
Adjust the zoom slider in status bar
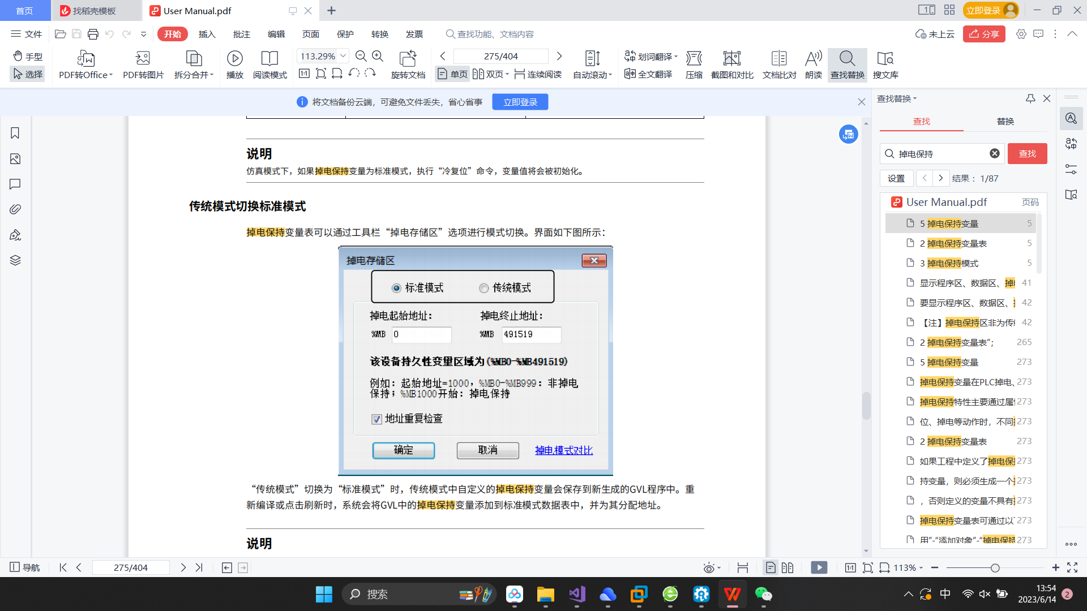click(x=995, y=567)
